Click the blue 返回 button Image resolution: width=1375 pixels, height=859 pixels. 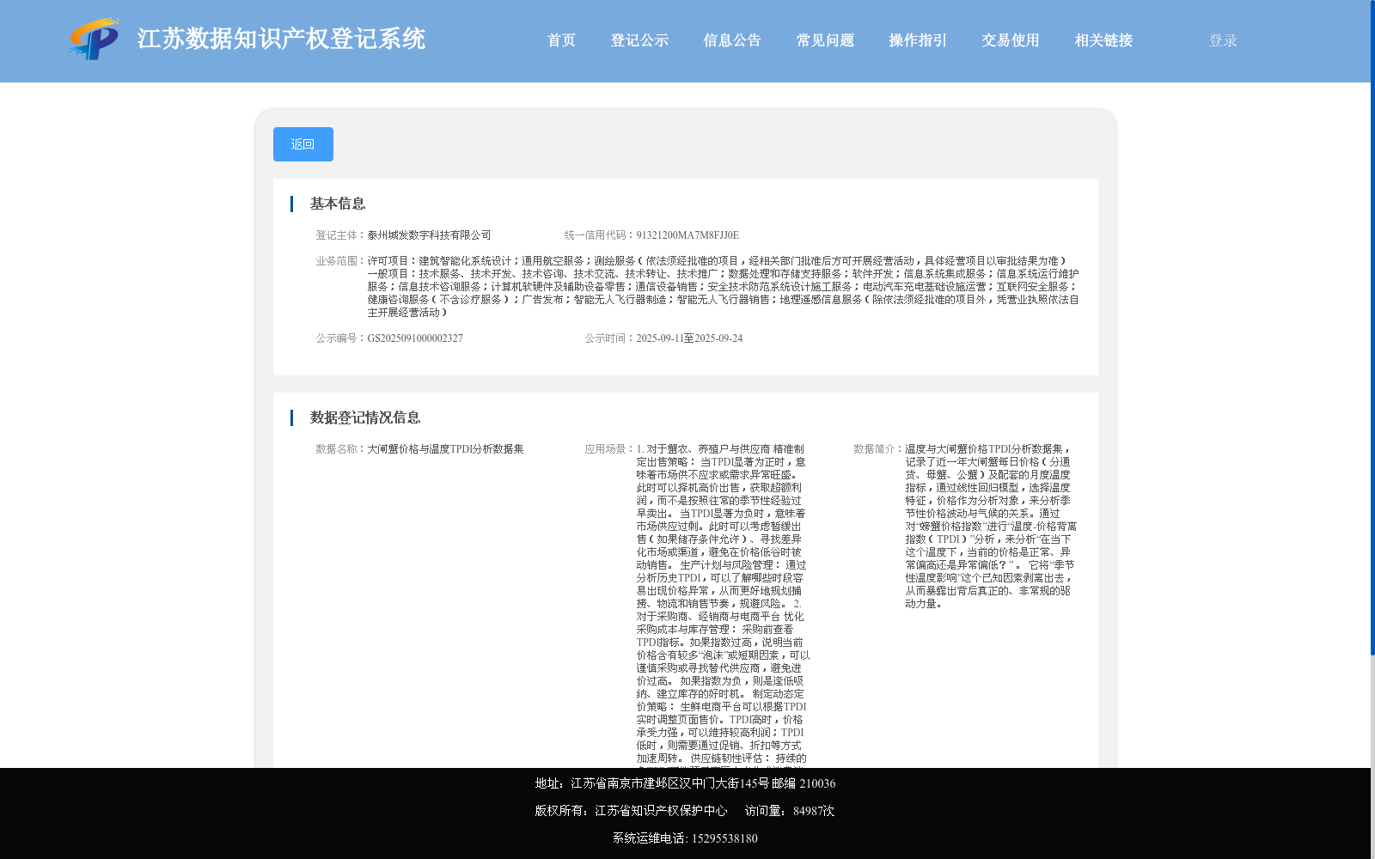coord(303,144)
